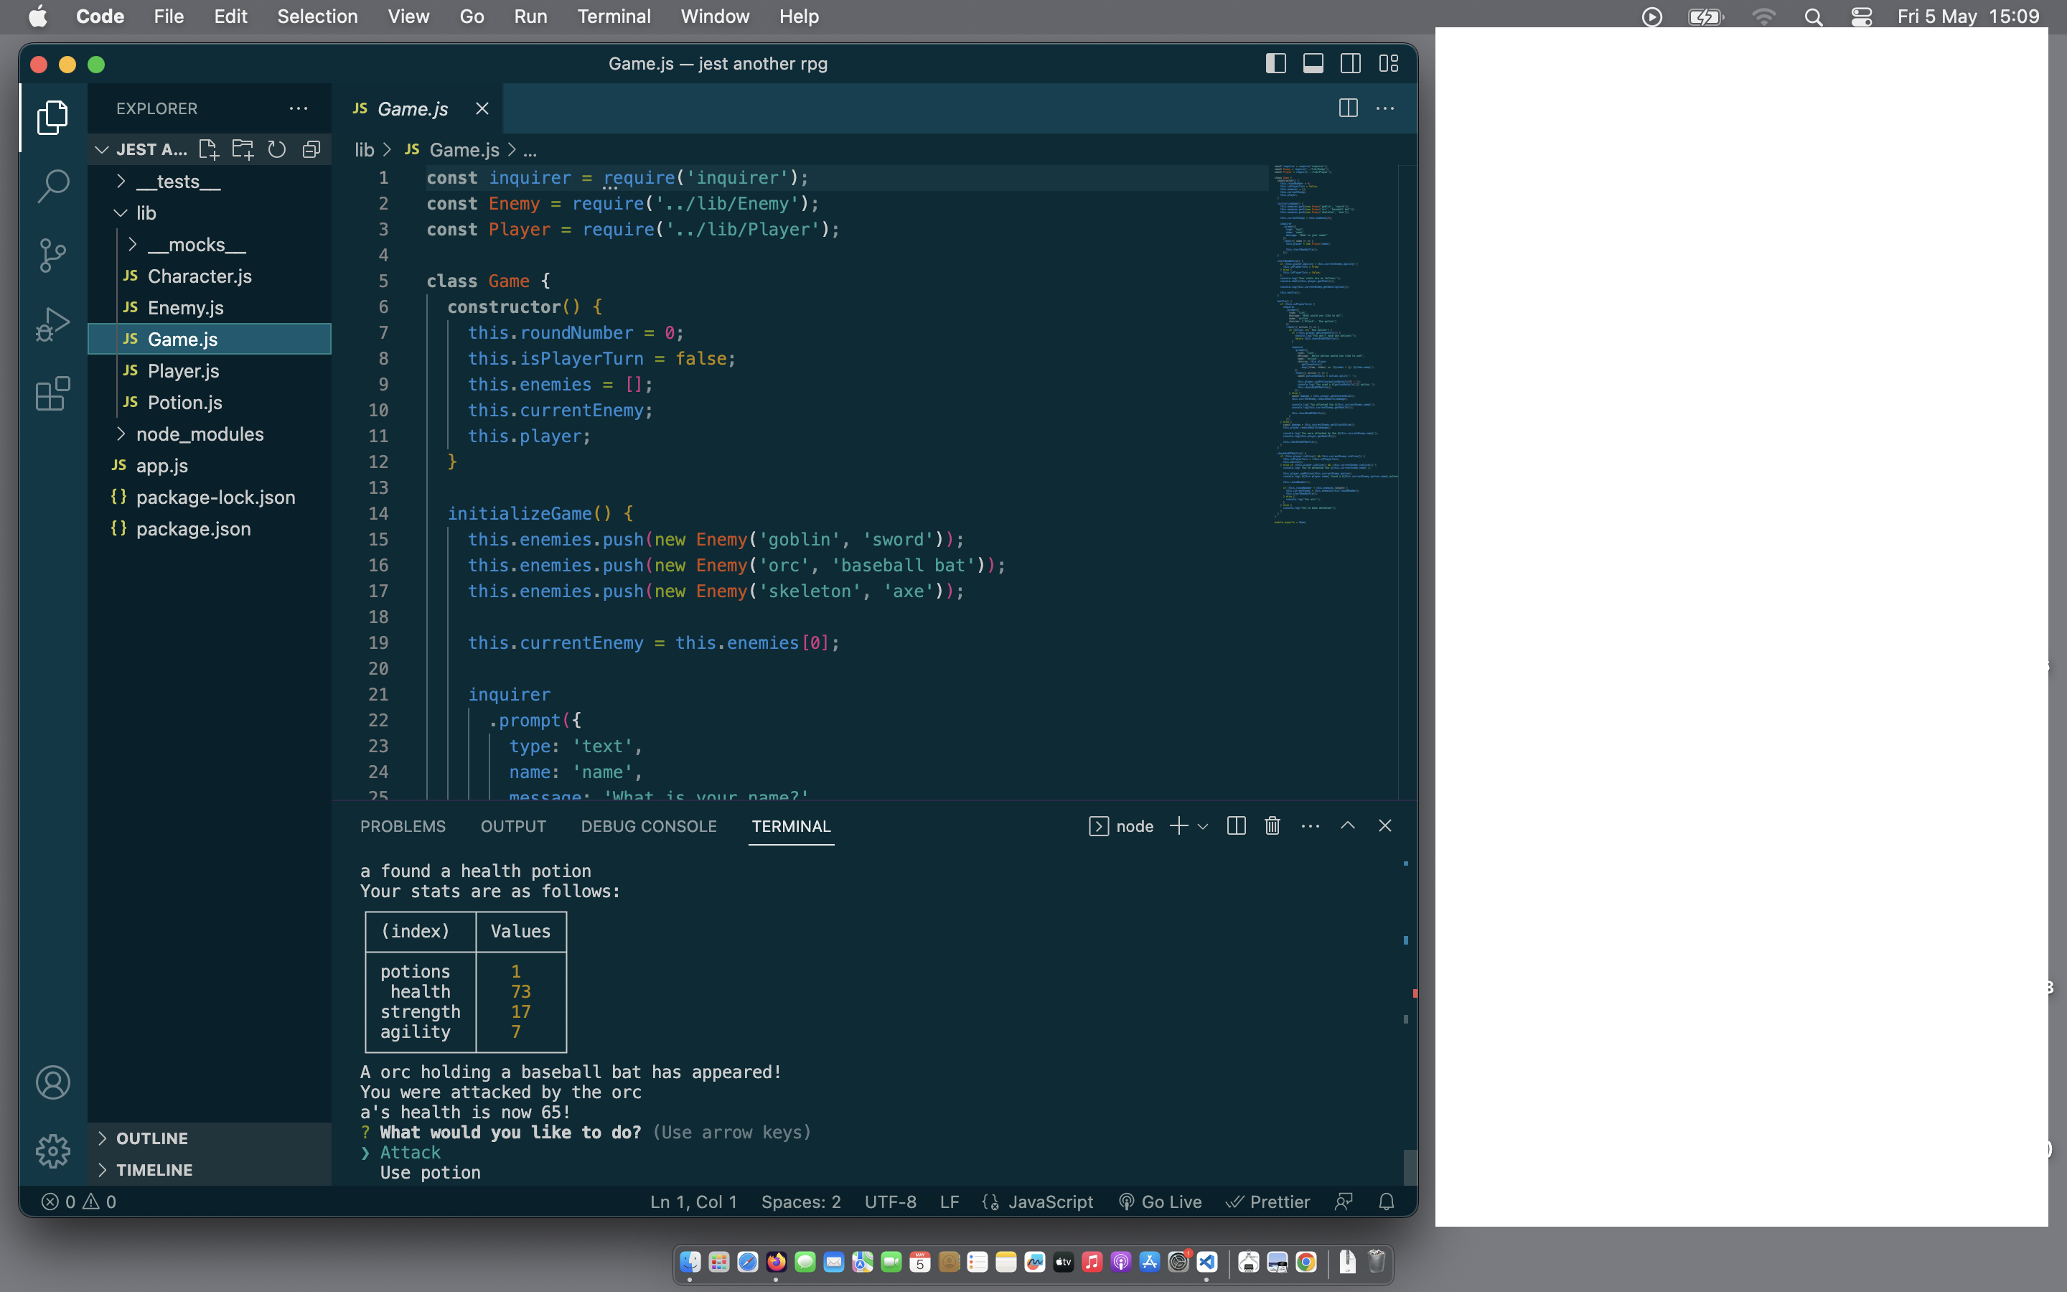
Task: Open the Selection menu
Action: tap(317, 17)
